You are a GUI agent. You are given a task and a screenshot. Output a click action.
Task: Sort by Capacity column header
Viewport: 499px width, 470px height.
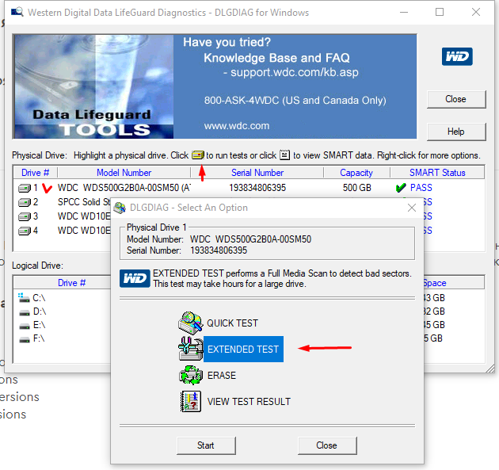[x=356, y=173]
